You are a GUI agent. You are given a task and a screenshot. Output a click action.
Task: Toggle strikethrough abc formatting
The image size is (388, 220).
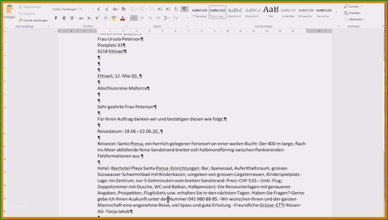(81, 18)
